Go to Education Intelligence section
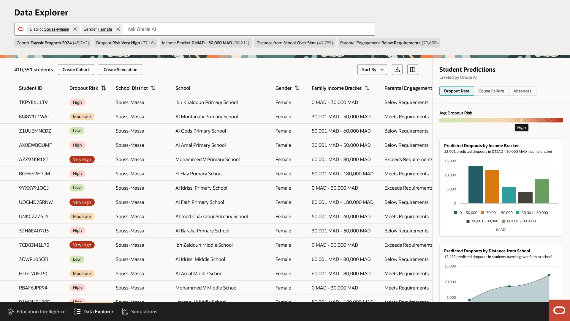This screenshot has height=321, width=570. [36, 311]
